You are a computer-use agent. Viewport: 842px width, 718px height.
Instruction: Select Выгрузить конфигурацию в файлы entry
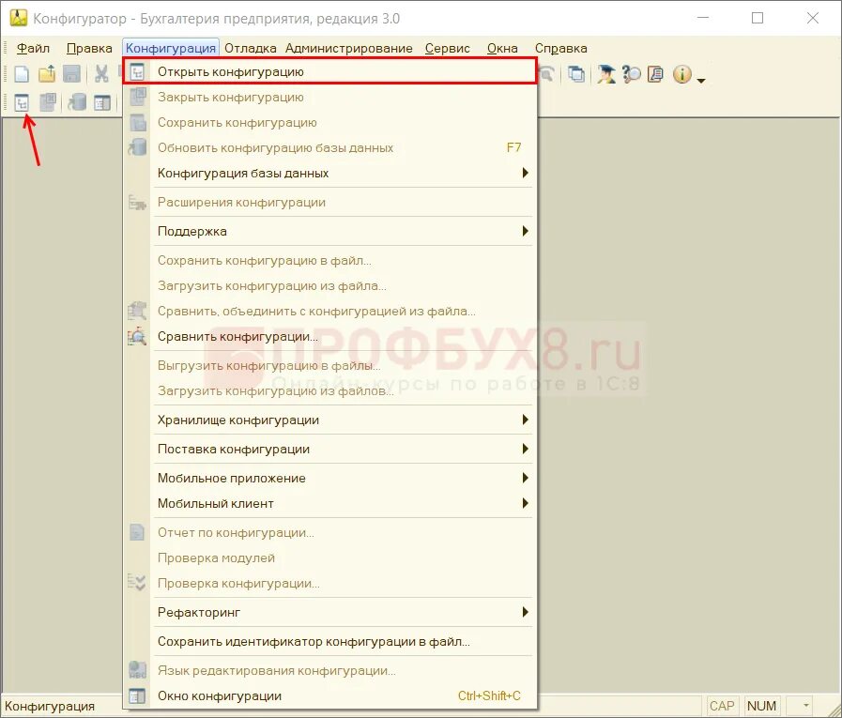[x=329, y=366]
